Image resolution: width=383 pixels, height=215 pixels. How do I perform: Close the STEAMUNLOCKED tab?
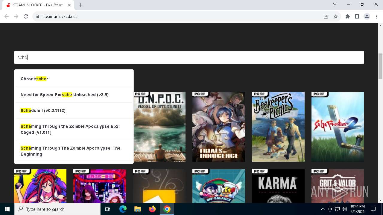click(x=70, y=5)
